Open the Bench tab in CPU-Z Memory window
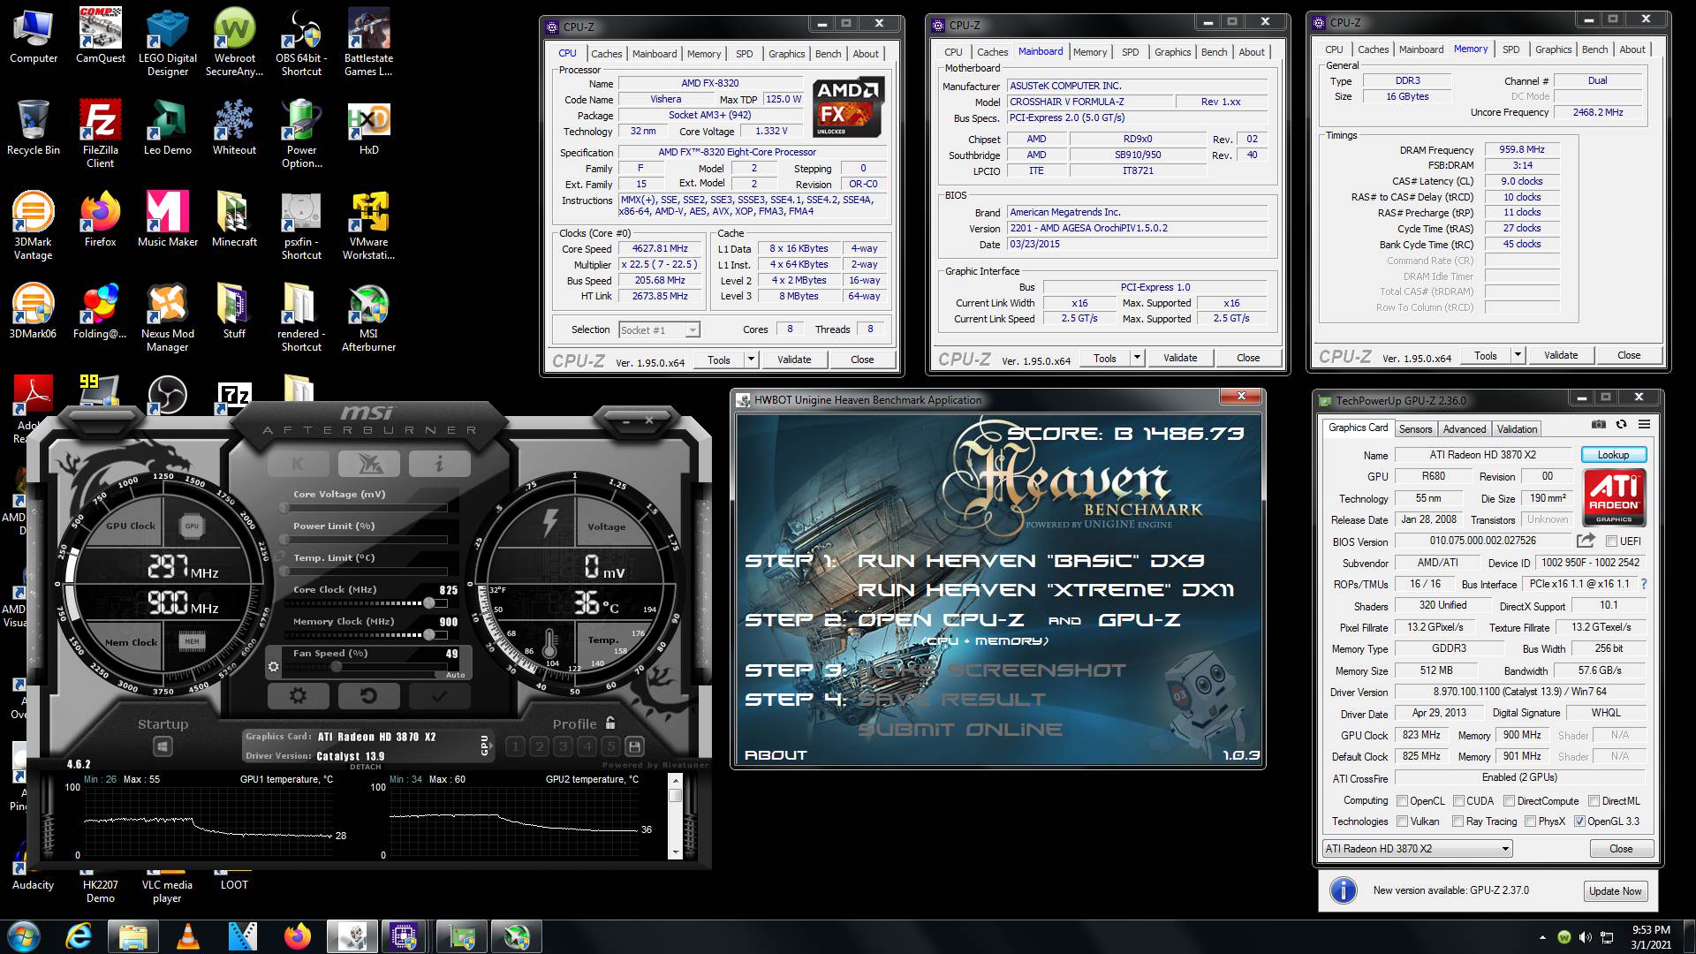The height and width of the screenshot is (954, 1696). (x=1594, y=49)
